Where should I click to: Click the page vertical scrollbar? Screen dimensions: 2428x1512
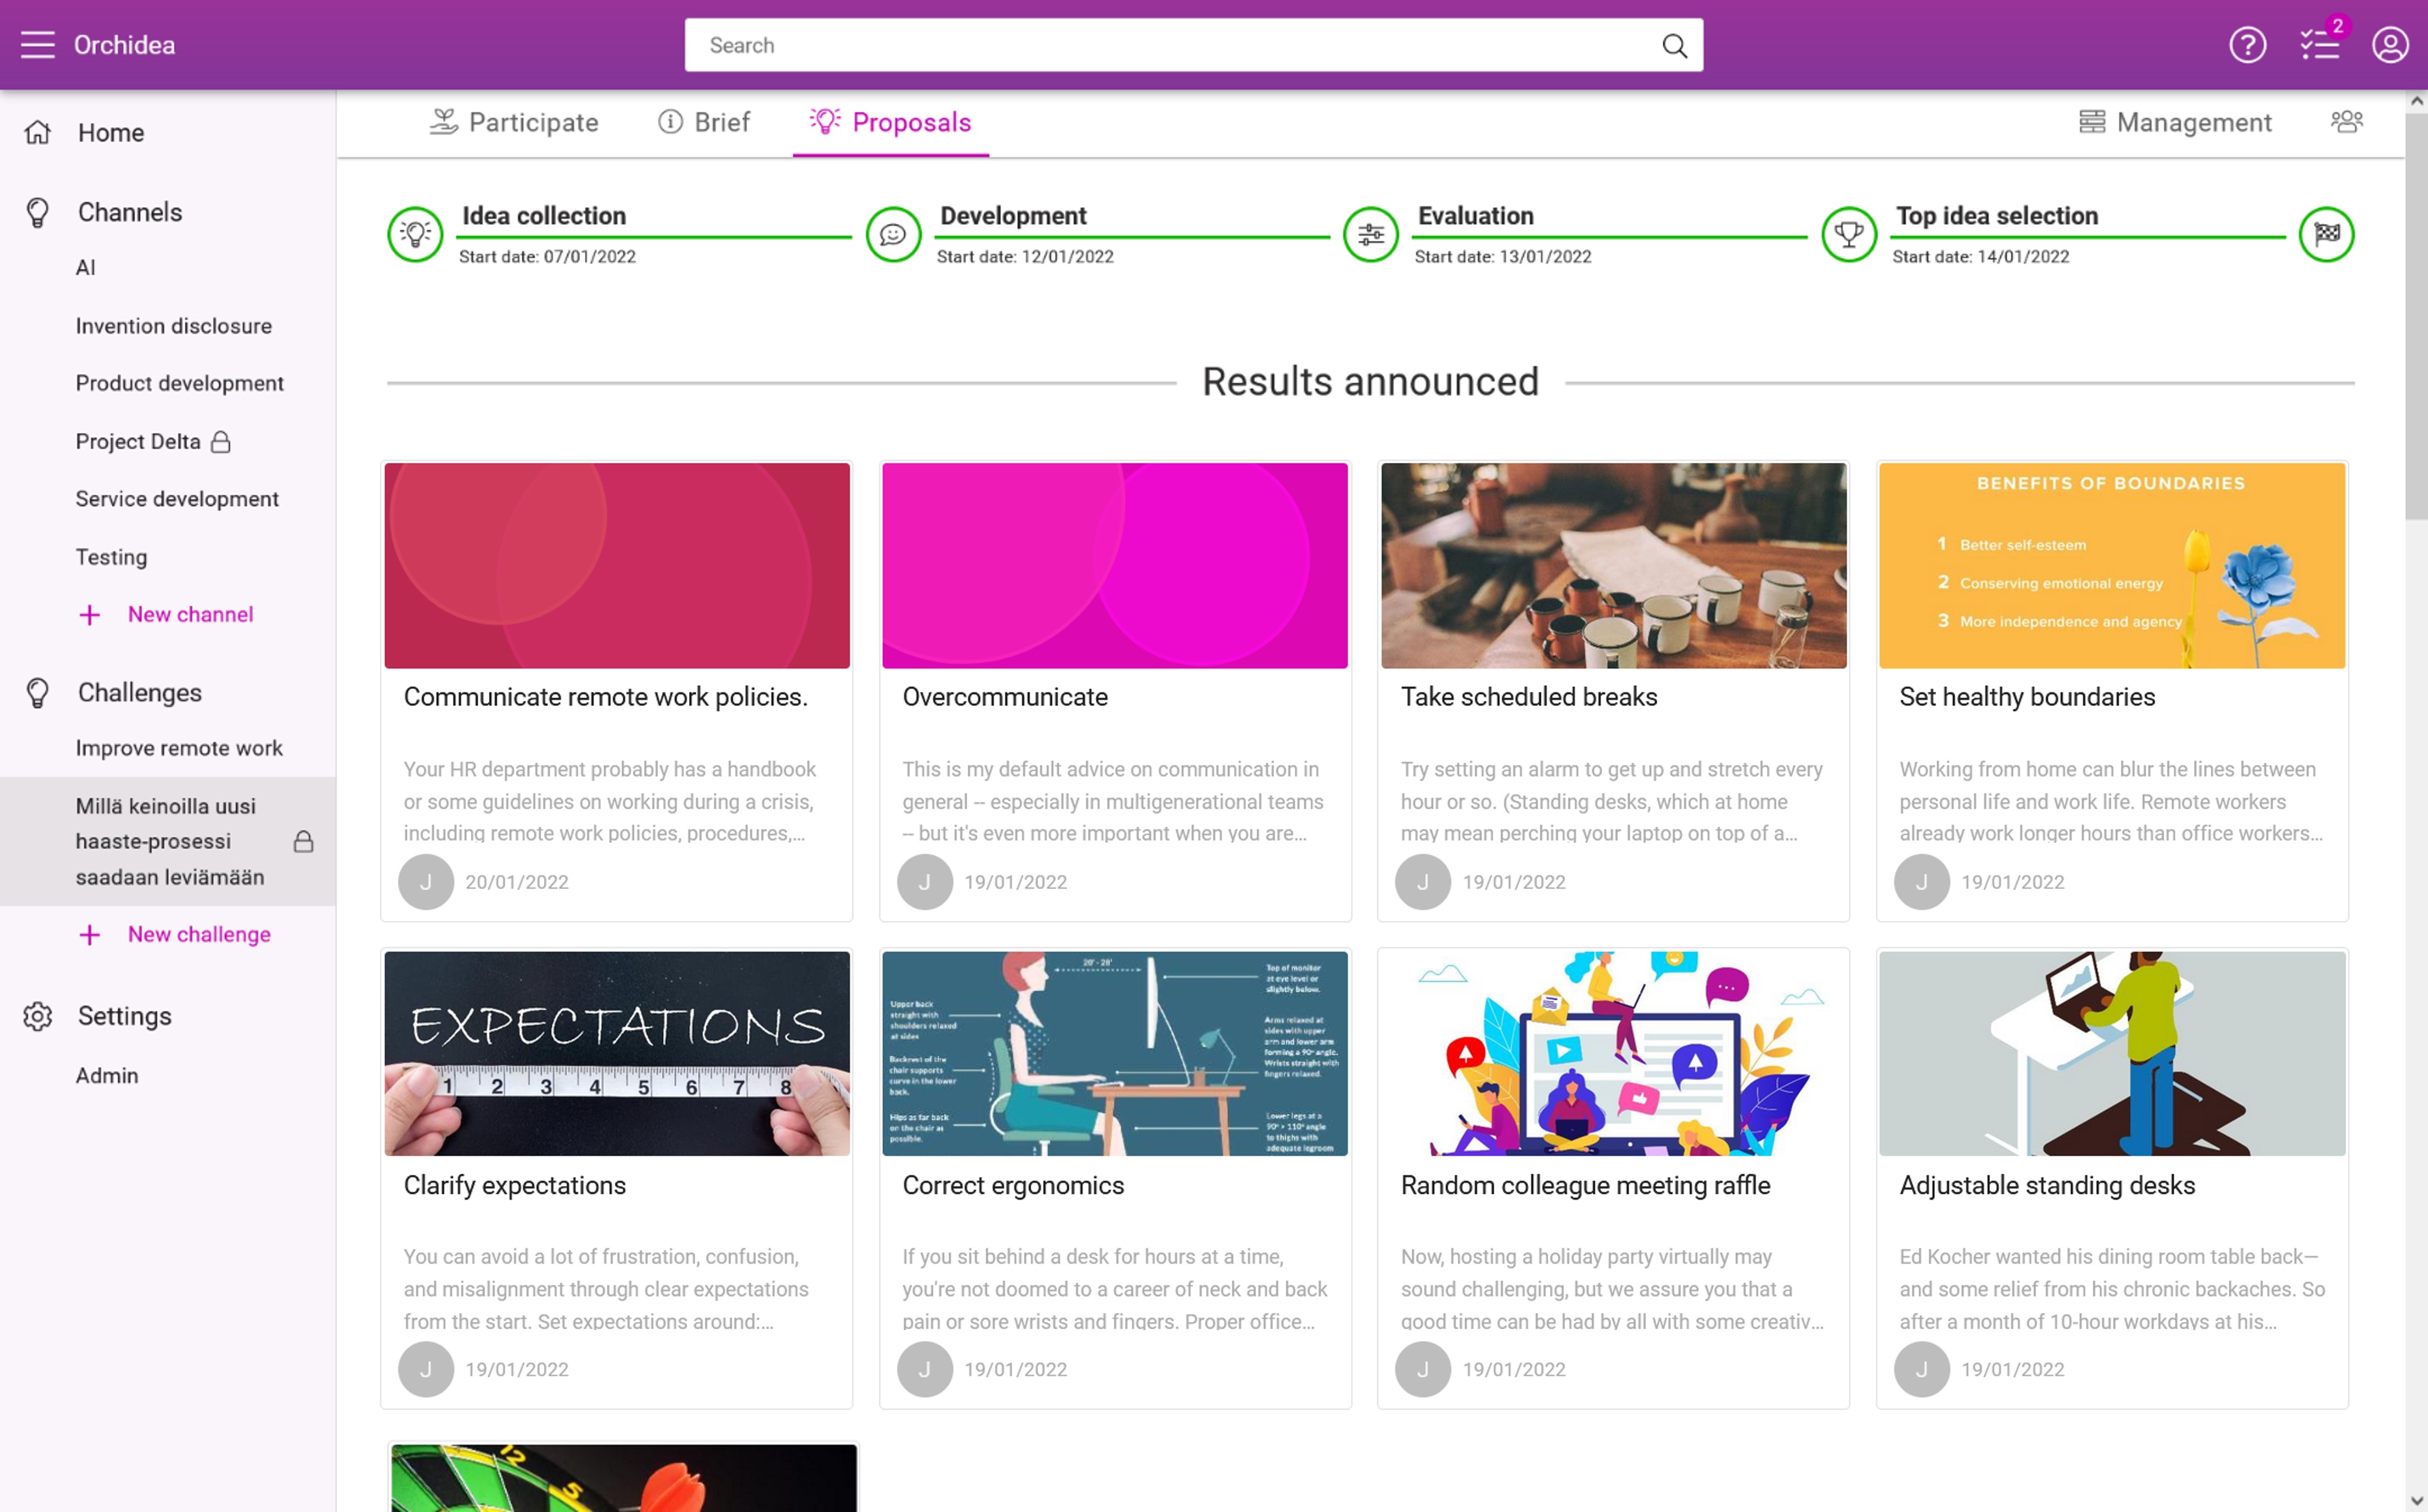2416,315
